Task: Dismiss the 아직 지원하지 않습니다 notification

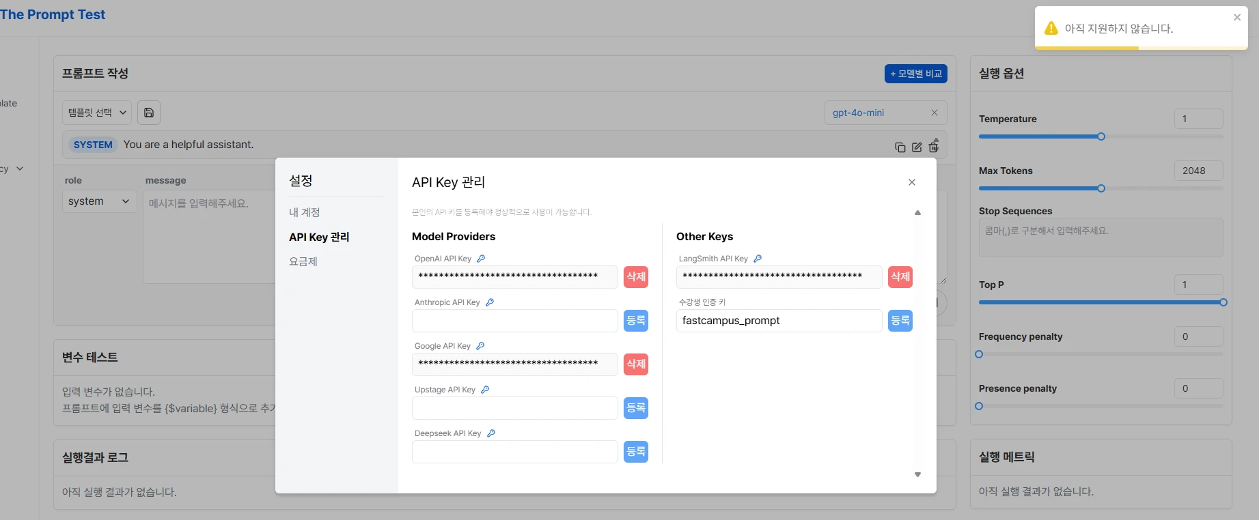Action: tap(1237, 18)
